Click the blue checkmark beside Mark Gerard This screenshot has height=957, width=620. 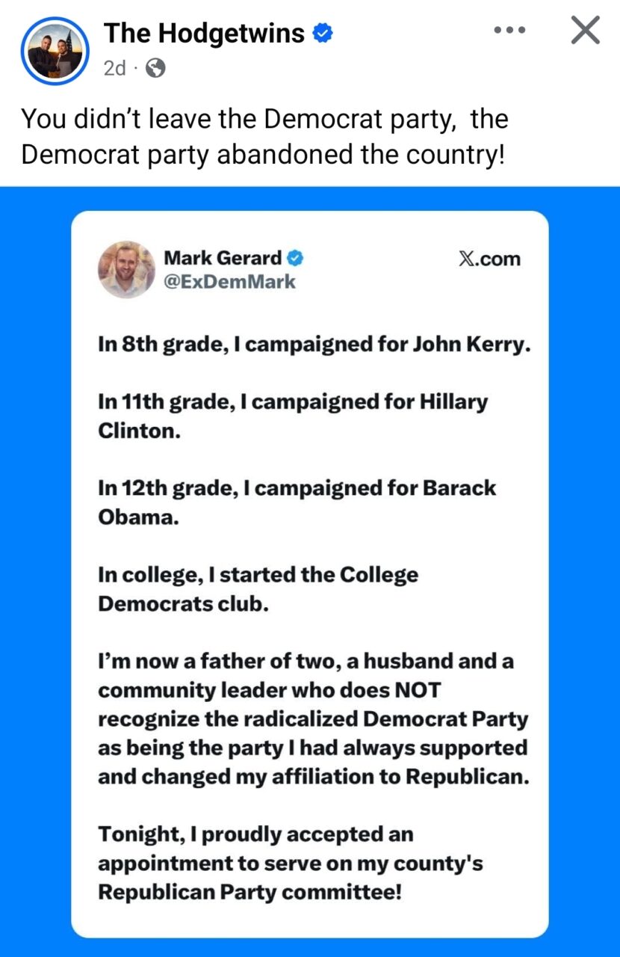click(x=296, y=259)
